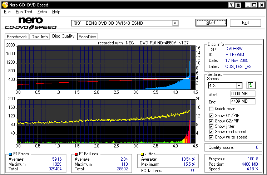Screen dimensions: 267x175
Task: Switch to the ScanDisc tab
Action: point(88,37)
